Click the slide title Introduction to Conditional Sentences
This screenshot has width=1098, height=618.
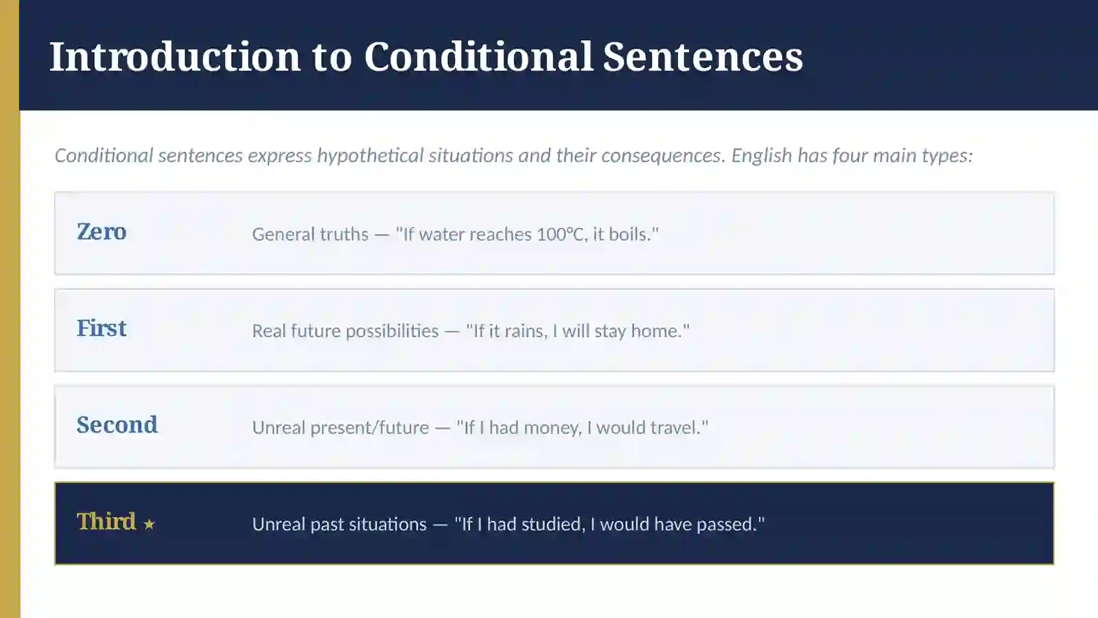[x=426, y=56]
